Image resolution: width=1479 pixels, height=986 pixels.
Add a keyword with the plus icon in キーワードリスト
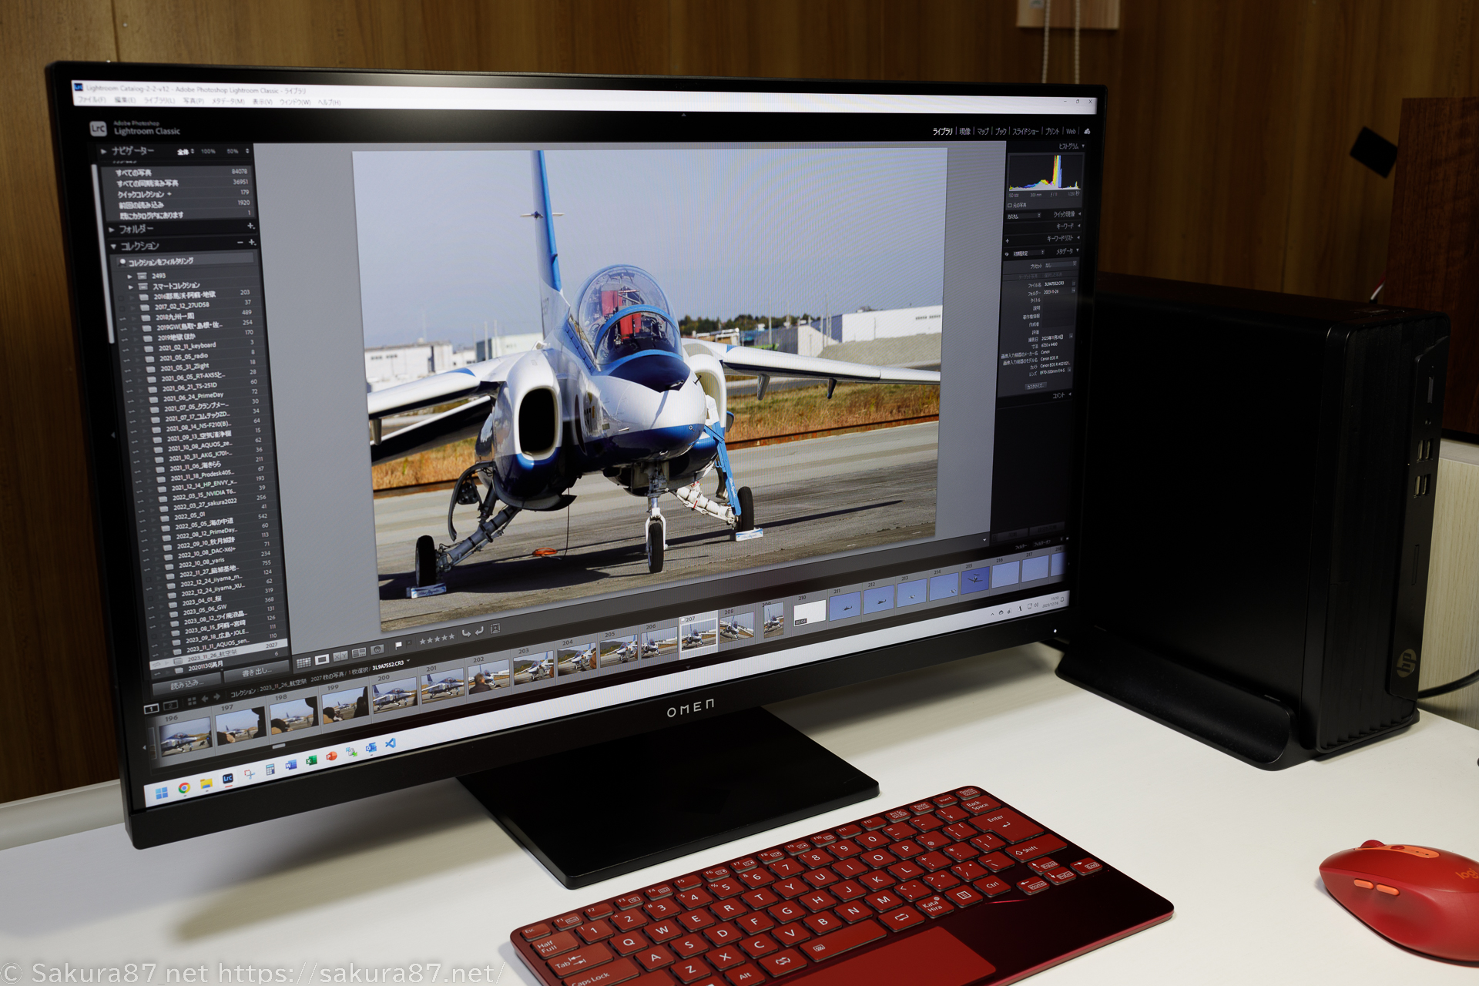1008,240
